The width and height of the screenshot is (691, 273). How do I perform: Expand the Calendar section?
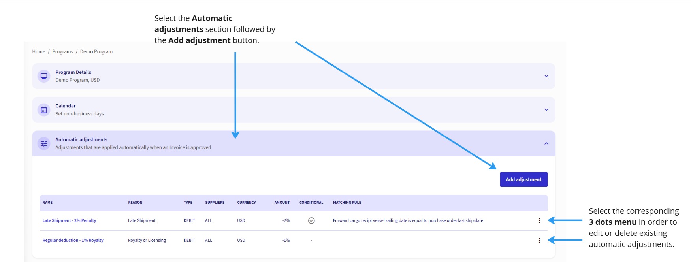click(547, 109)
